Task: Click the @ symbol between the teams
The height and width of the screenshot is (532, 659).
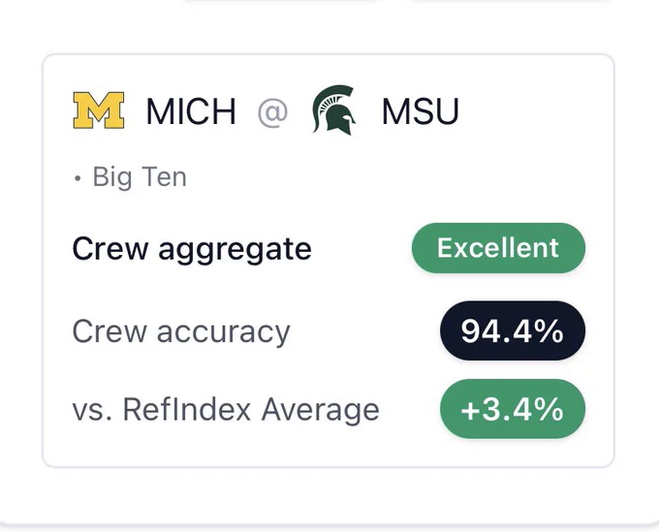Action: [272, 111]
